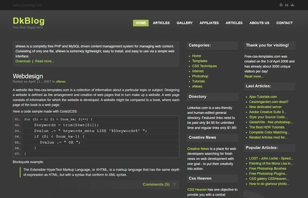This screenshot has width=308, height=198.
Task: Open Style your Source Code... article
Action: tap(268, 117)
